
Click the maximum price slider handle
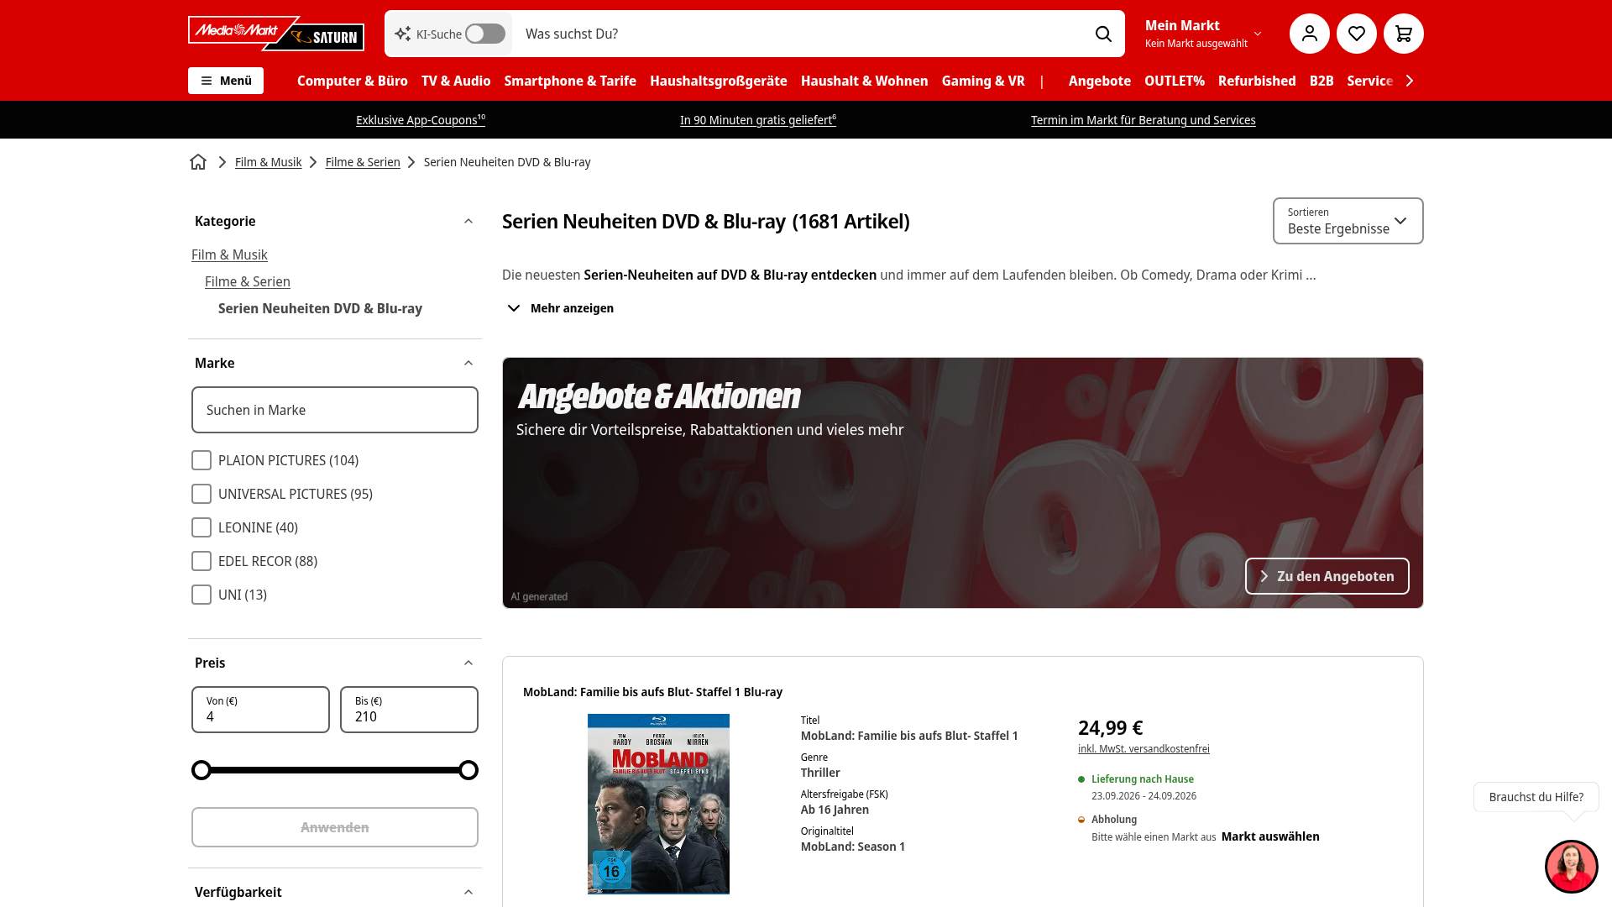click(468, 770)
